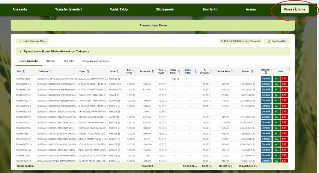The height and width of the screenshot is (173, 319).
Task: Expand Piyasa İzleme Ekranı Bilgilendirmesi chevron
Action: click(20, 51)
